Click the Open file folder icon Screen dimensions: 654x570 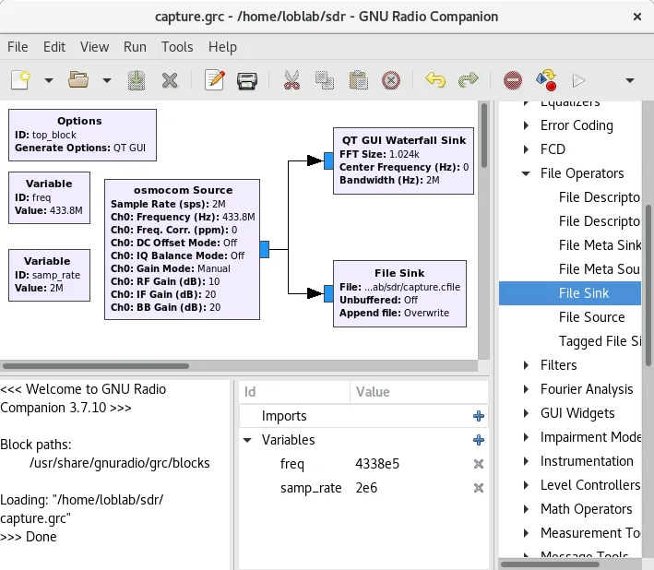[78, 80]
